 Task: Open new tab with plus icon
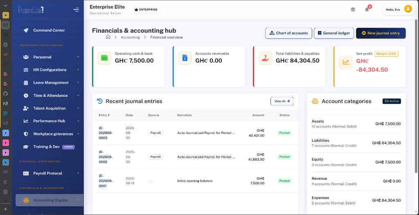(5, 209)
